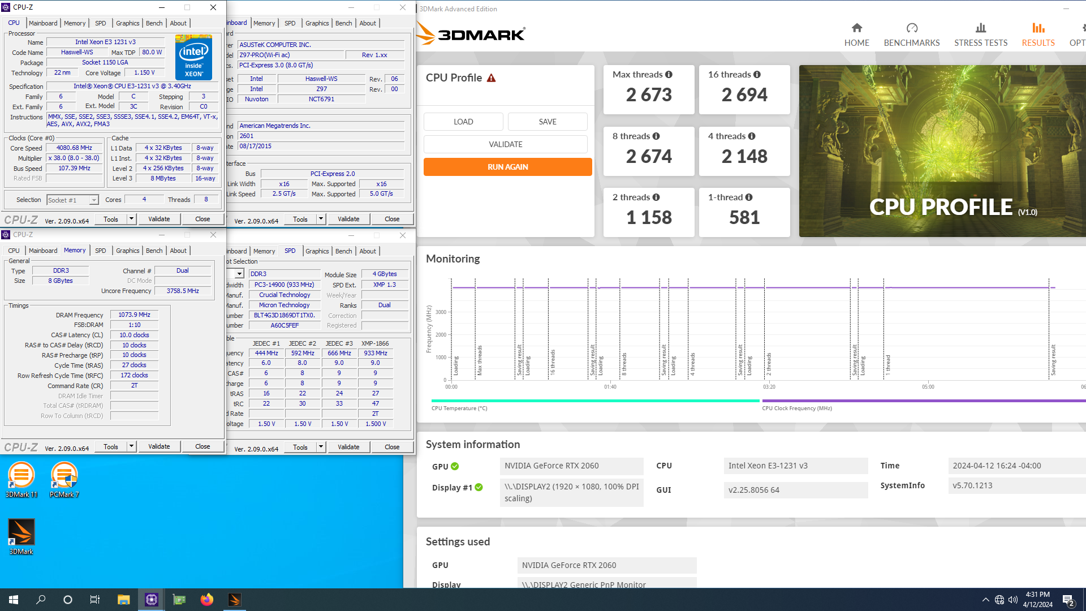The image size is (1086, 611).
Task: Click info icon next to 8 threads
Action: 656,136
